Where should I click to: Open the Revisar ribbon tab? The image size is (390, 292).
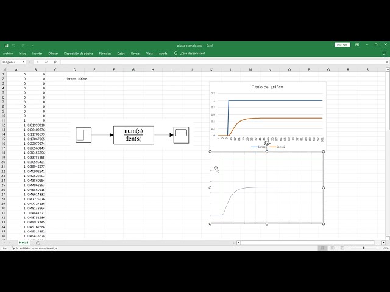(135, 54)
